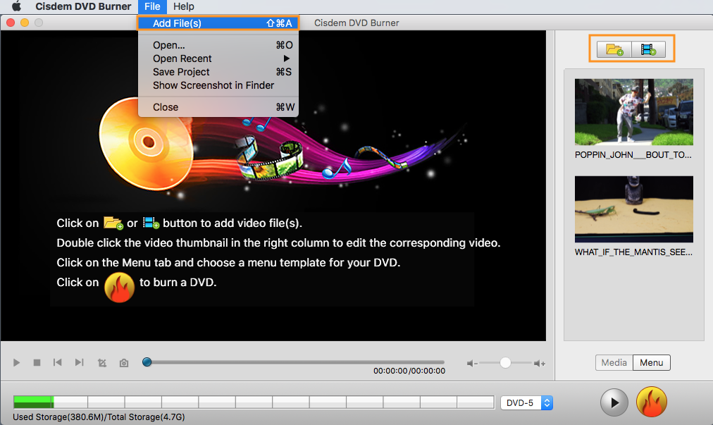
Task: Click the playback seek slider handle
Action: [x=147, y=362]
